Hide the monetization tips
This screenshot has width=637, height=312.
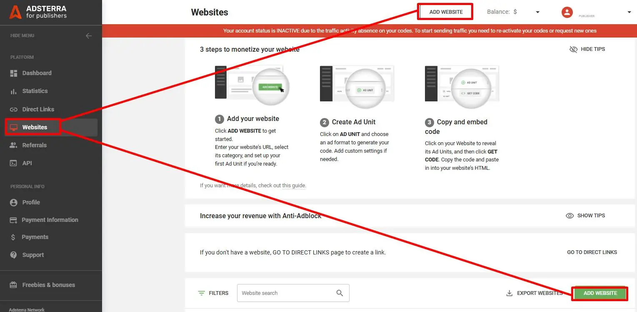pyautogui.click(x=587, y=49)
